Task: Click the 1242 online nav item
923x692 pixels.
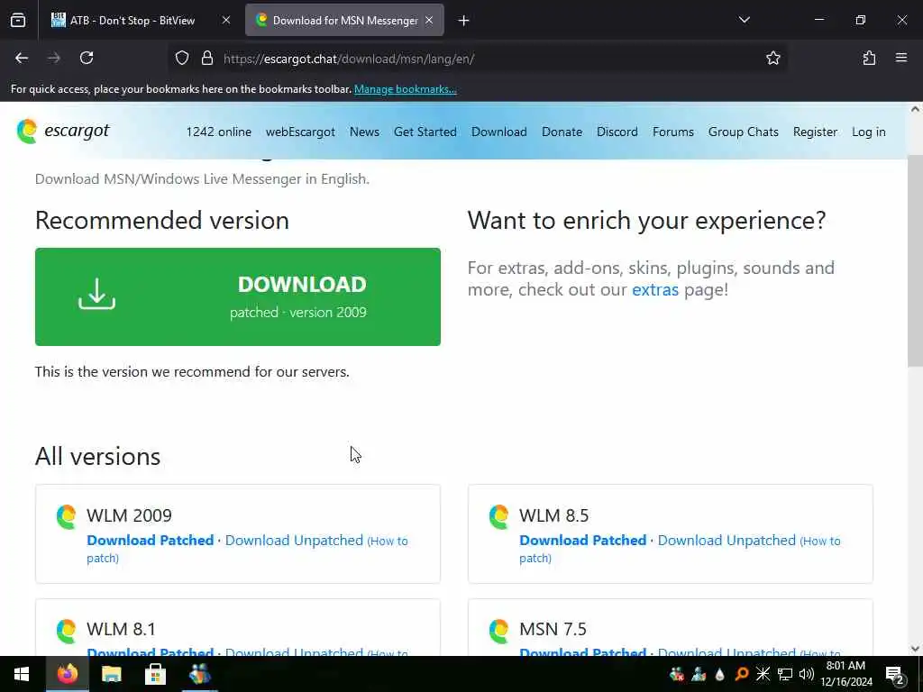Action: (x=218, y=132)
